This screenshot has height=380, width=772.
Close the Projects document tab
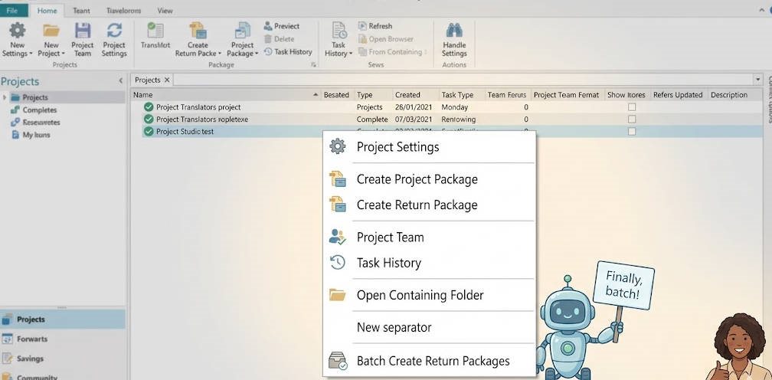(x=167, y=80)
